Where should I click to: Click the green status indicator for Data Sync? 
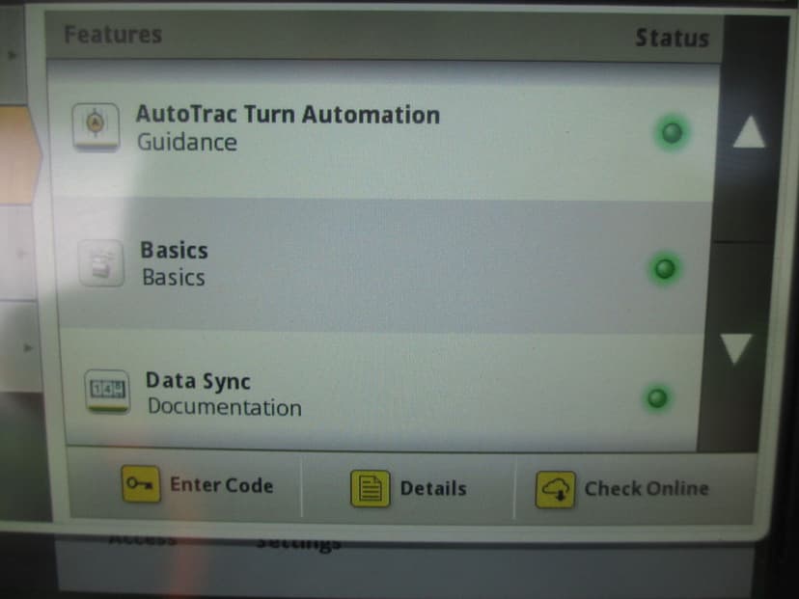657,397
